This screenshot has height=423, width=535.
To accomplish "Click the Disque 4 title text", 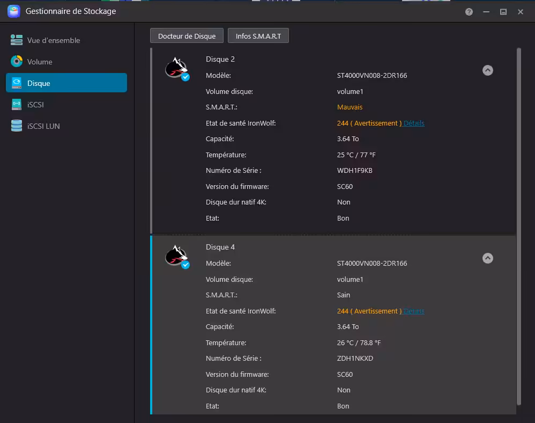I will pyautogui.click(x=220, y=247).
